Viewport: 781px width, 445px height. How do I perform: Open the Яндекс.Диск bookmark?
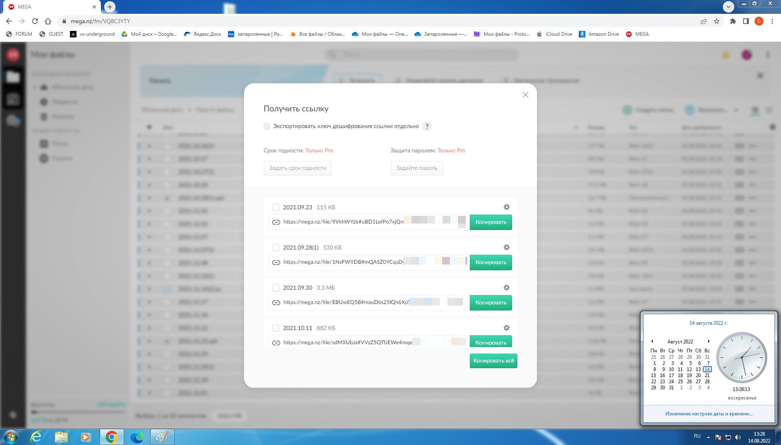coord(203,34)
